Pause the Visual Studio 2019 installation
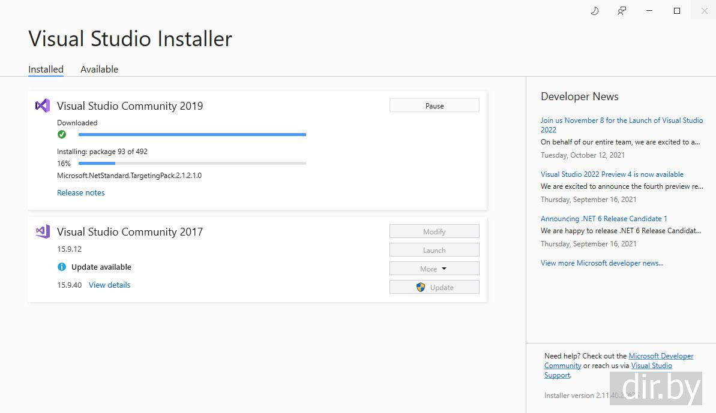The width and height of the screenshot is (716, 413). point(434,105)
